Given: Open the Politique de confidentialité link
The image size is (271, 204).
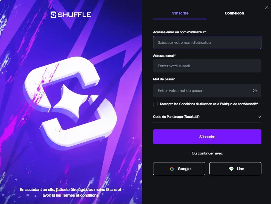Looking at the screenshot, I should (x=239, y=104).
